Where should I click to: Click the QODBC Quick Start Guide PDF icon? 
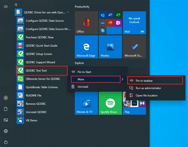[20, 46]
